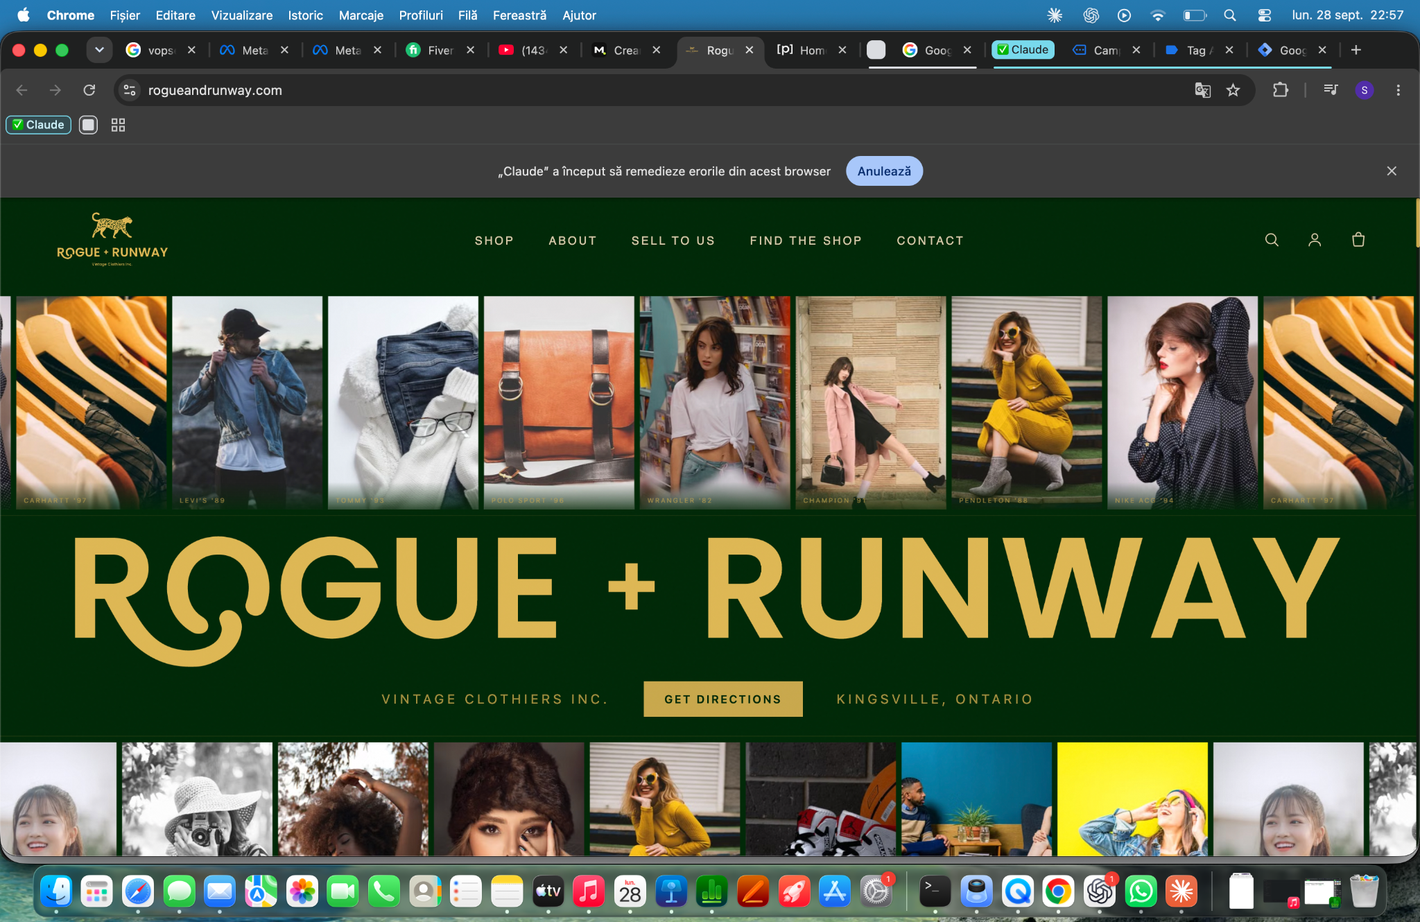This screenshot has height=922, width=1420.
Task: View site information icon in address bar
Action: tap(129, 90)
